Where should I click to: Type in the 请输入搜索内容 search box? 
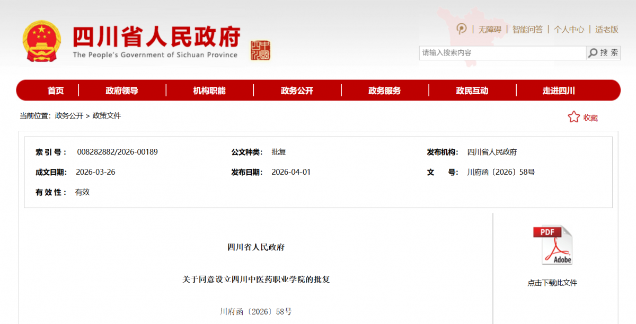501,53
